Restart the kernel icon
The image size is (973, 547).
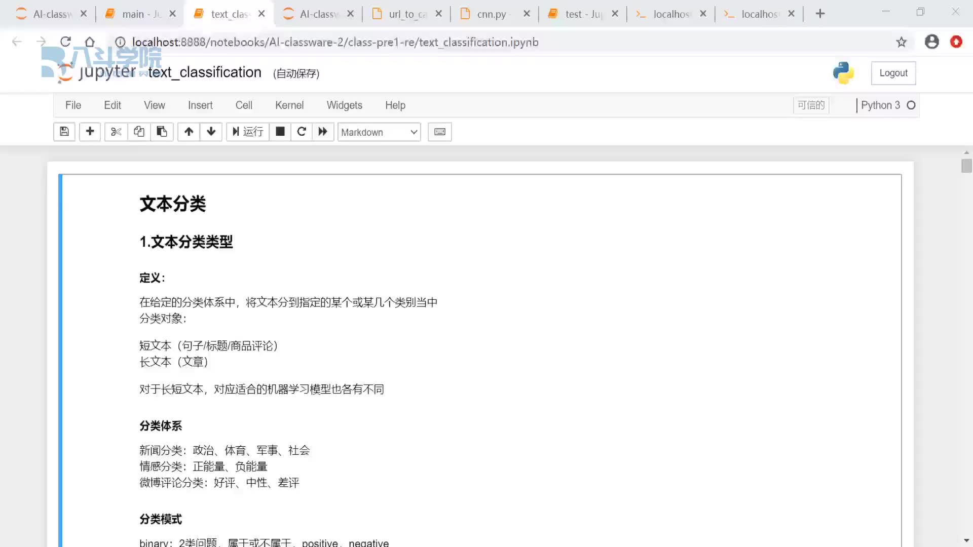coord(302,132)
